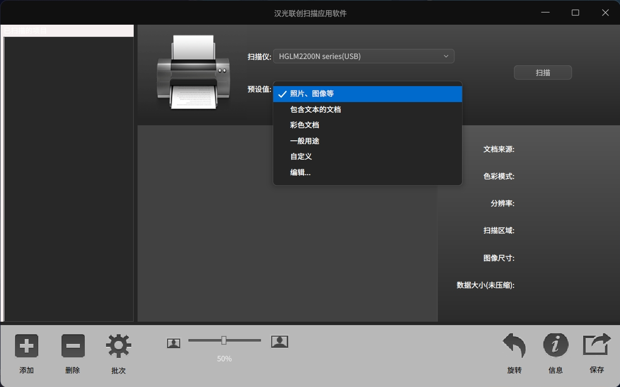Expand the scanner HGLM2200N series dropdown
Screen dimensions: 620x387
[x=363, y=56]
